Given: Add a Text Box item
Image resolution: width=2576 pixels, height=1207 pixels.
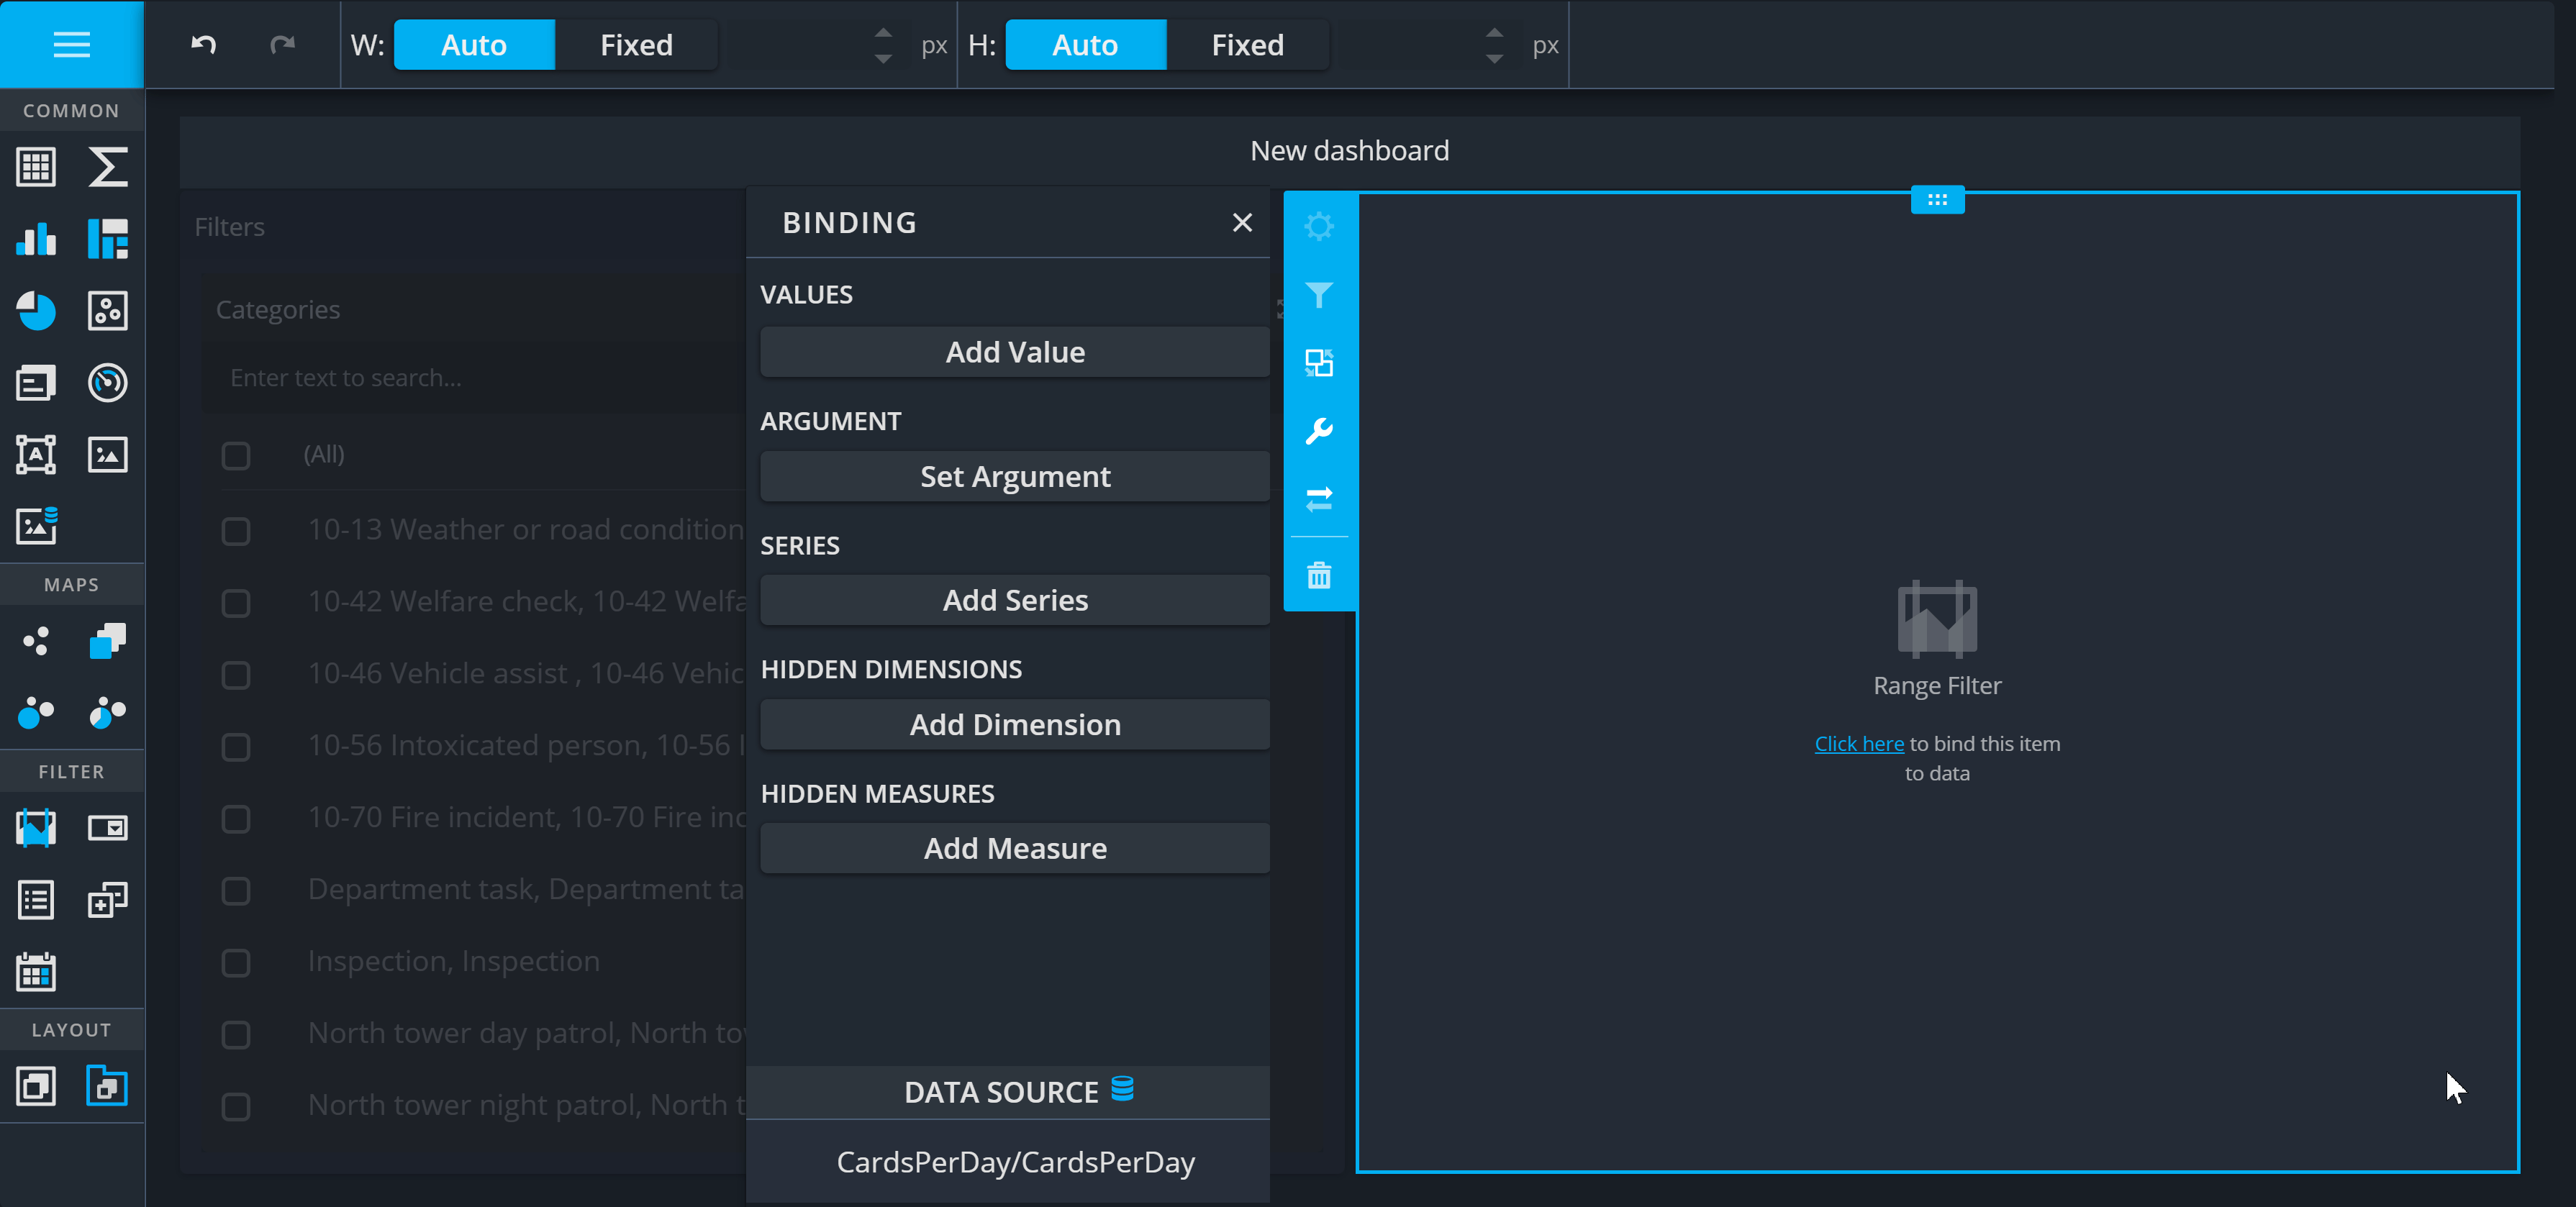Looking at the screenshot, I should [36, 455].
